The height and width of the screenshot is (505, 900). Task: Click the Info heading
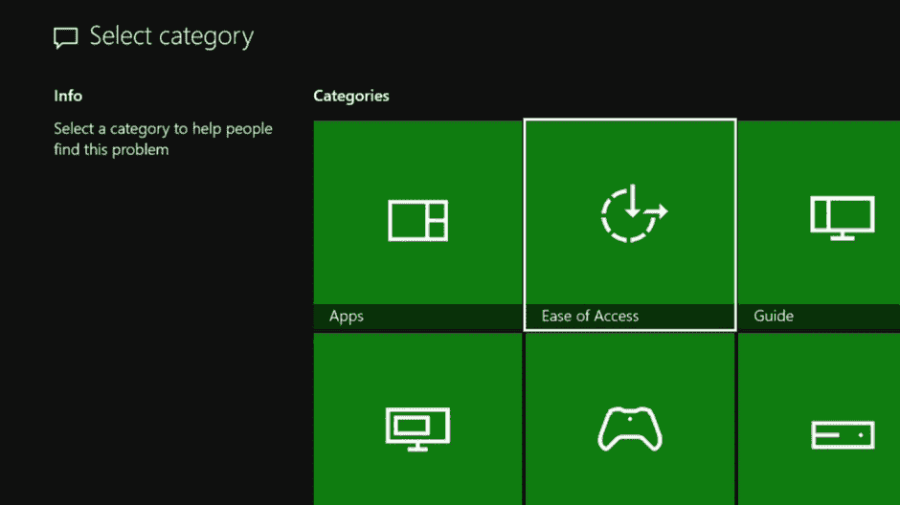point(68,96)
